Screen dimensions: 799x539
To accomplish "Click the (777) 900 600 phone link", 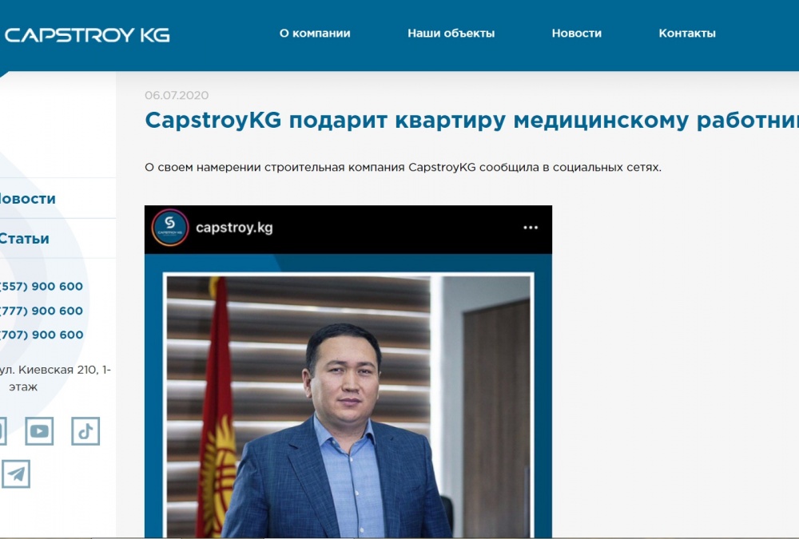I will pos(42,311).
